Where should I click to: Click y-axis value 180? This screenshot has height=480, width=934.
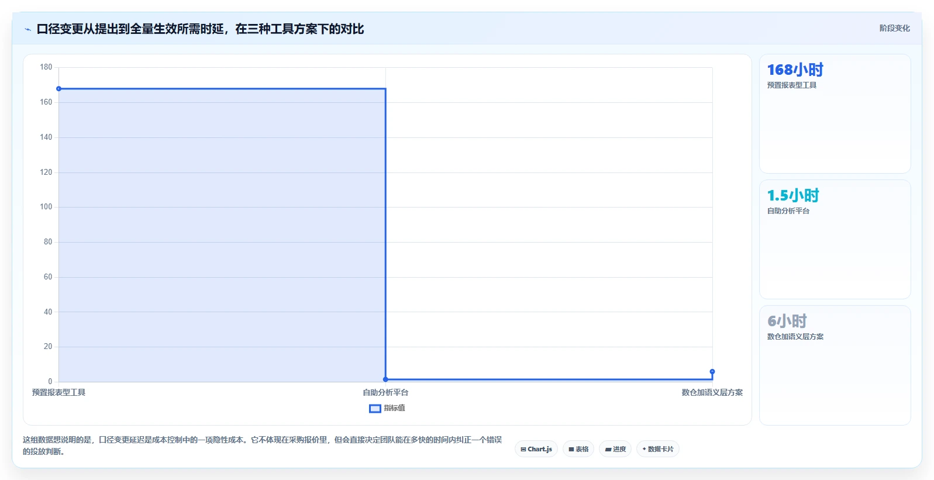tap(46, 67)
